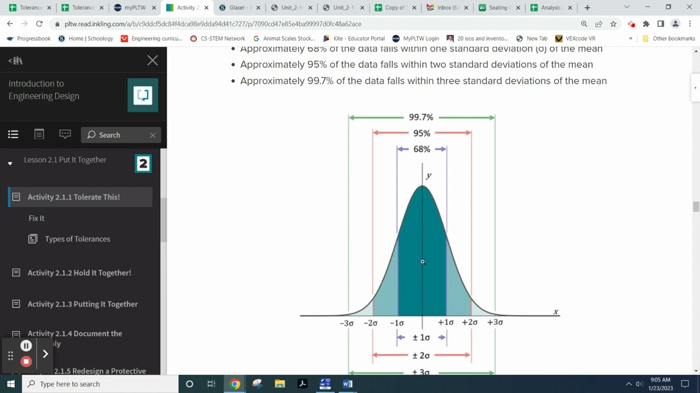Open the red recording extension icon
The image size is (700, 393).
coord(632,24)
